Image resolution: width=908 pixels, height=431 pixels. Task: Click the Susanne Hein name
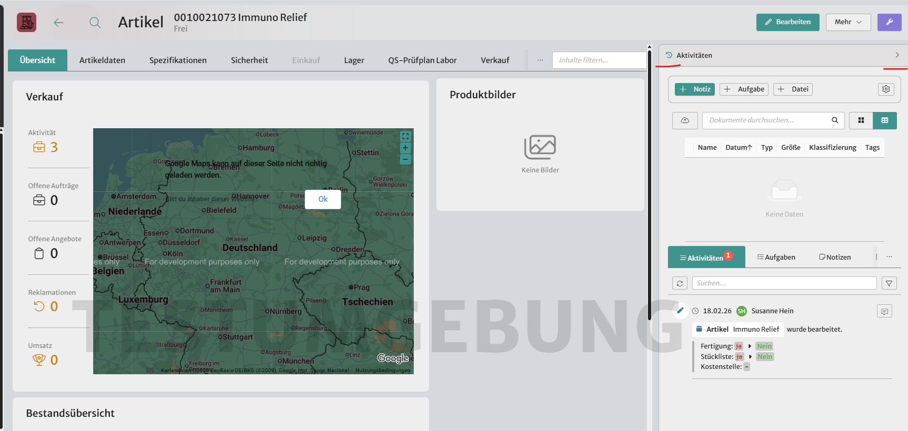772,311
